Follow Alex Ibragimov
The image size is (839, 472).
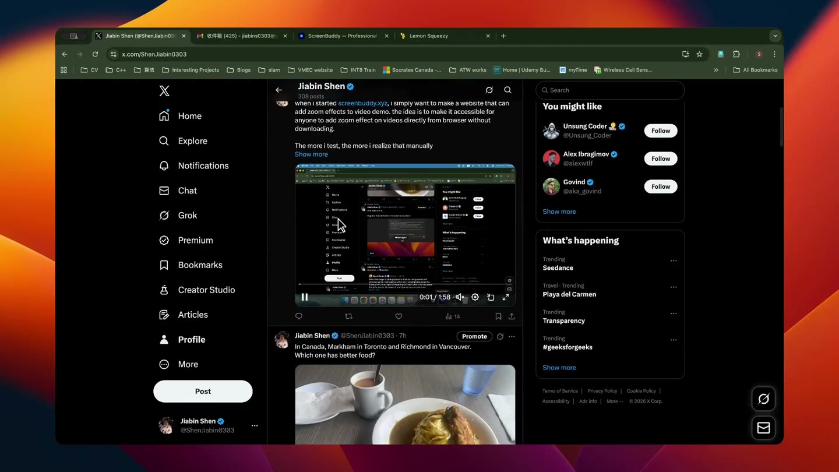tap(661, 158)
